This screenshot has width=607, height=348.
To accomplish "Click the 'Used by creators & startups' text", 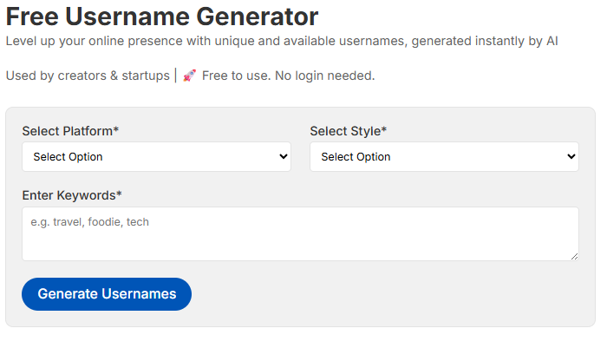I will 88,76.
